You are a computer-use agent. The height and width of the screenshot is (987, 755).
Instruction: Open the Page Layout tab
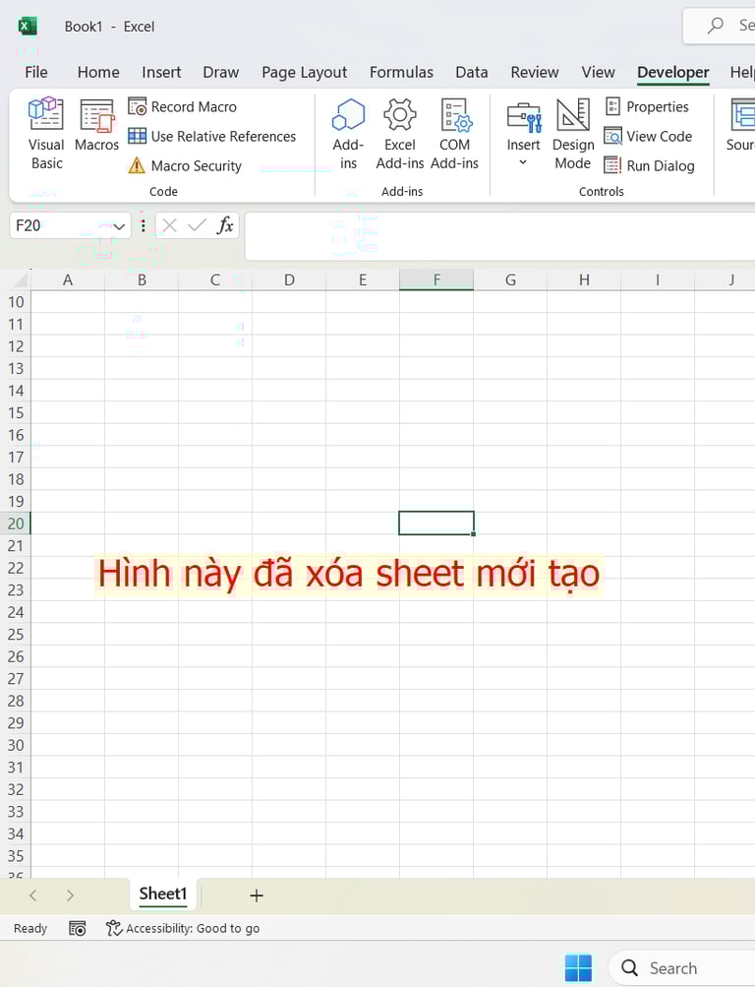[x=305, y=73]
